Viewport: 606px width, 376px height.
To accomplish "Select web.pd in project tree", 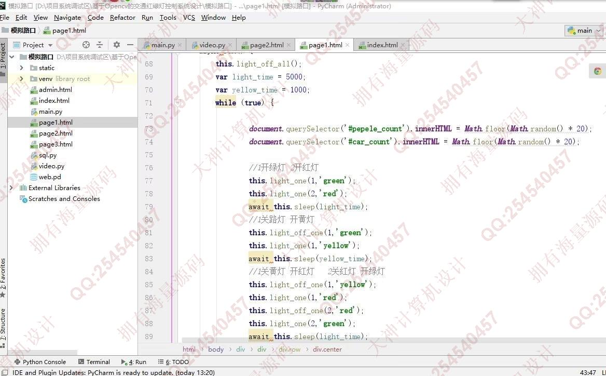I will pyautogui.click(x=50, y=177).
